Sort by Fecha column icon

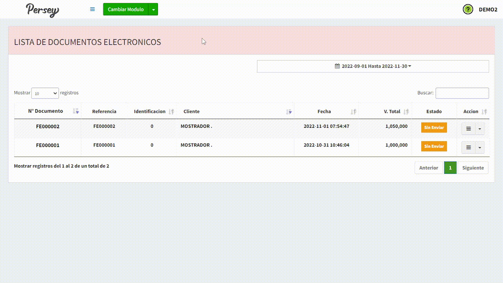point(353,112)
